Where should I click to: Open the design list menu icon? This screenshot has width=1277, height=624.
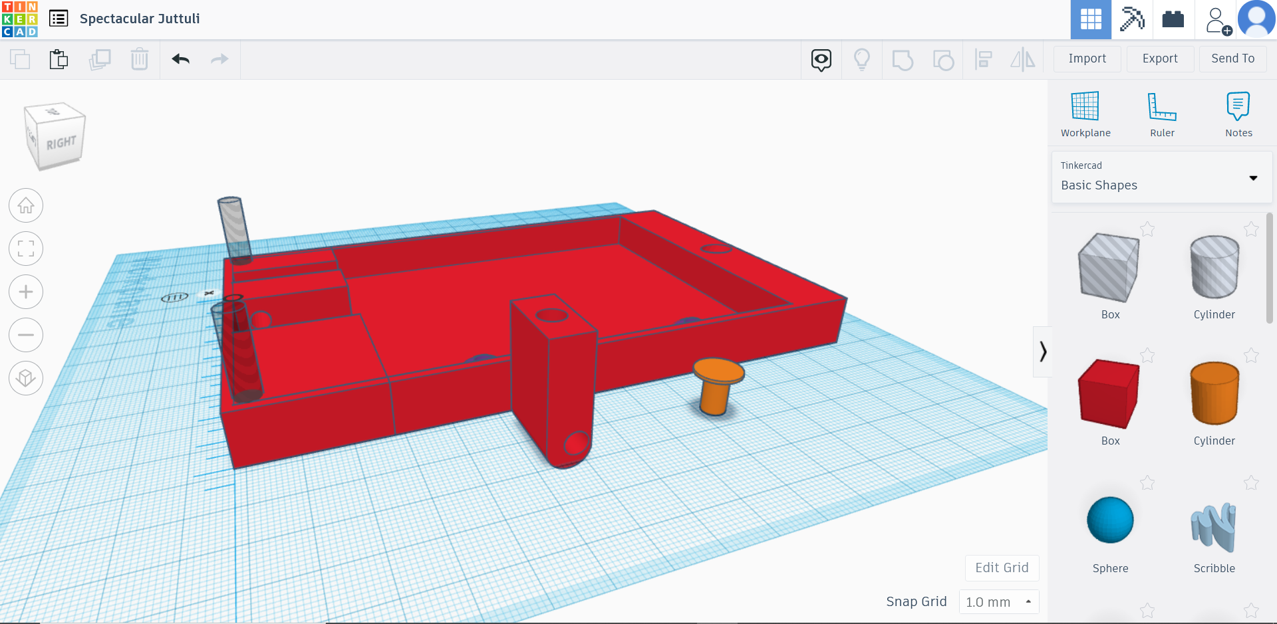pos(59,19)
